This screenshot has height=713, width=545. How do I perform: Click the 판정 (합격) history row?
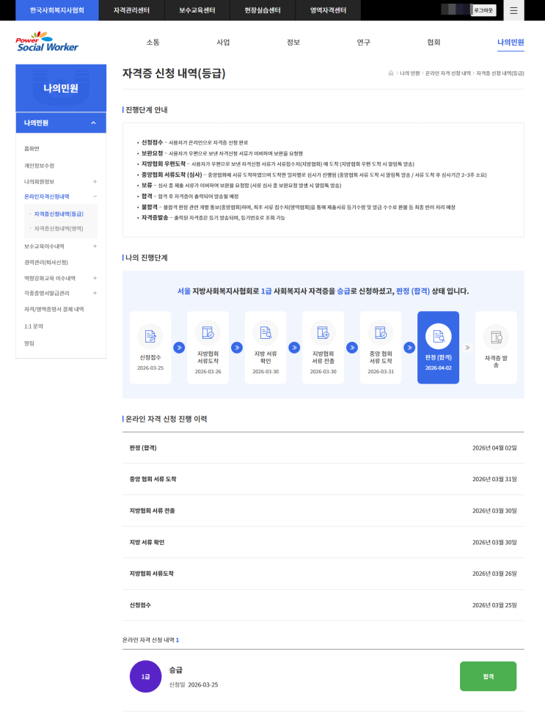click(x=323, y=448)
